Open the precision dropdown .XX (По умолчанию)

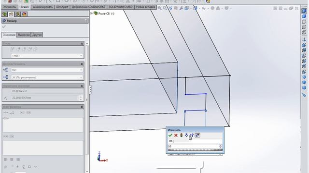tap(47, 77)
